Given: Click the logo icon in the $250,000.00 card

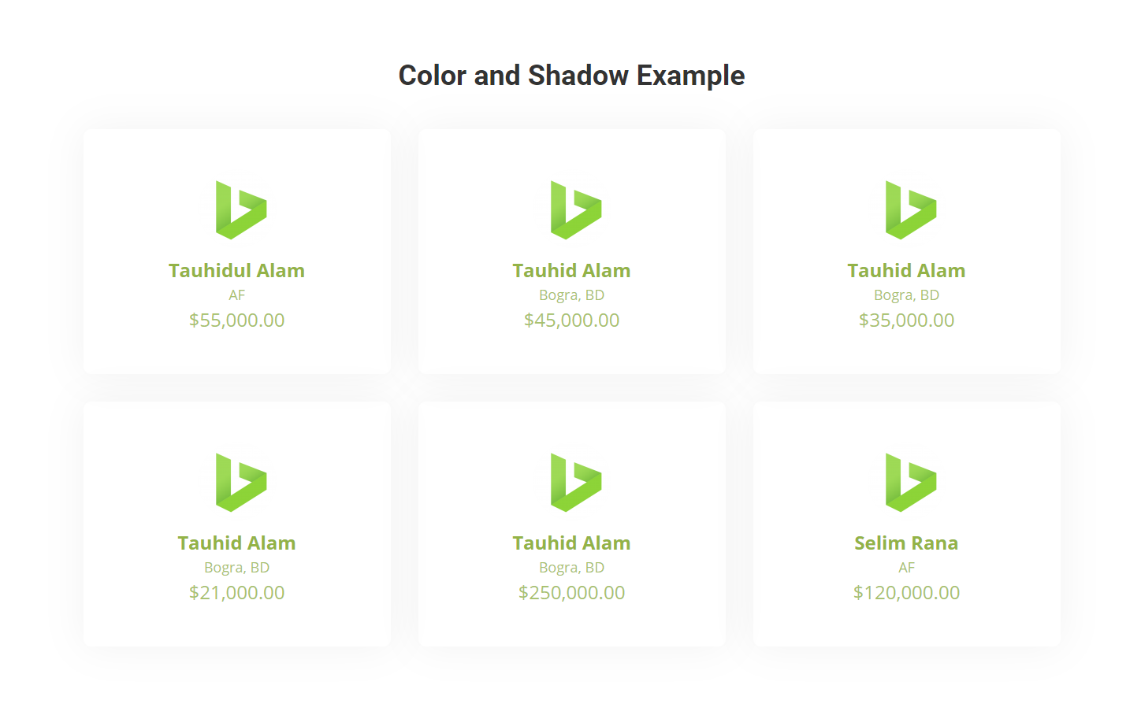Looking at the screenshot, I should coord(575,483).
